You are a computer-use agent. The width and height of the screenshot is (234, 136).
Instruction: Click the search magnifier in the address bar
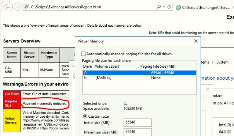click(x=159, y=7)
